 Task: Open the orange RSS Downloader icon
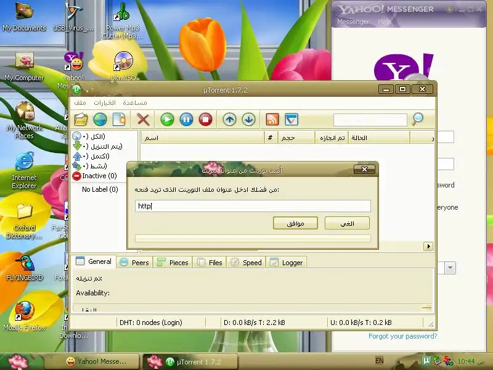click(x=272, y=120)
